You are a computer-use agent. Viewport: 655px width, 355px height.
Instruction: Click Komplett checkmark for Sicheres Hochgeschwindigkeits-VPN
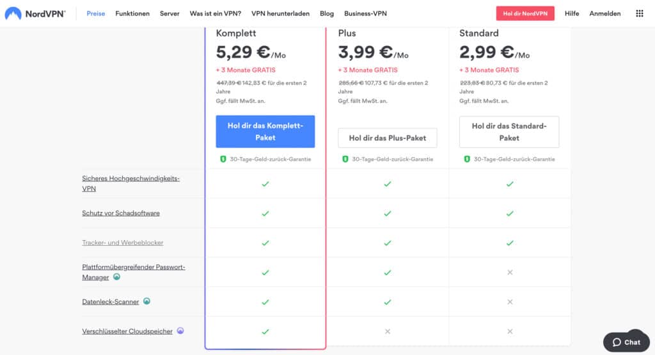[265, 184]
